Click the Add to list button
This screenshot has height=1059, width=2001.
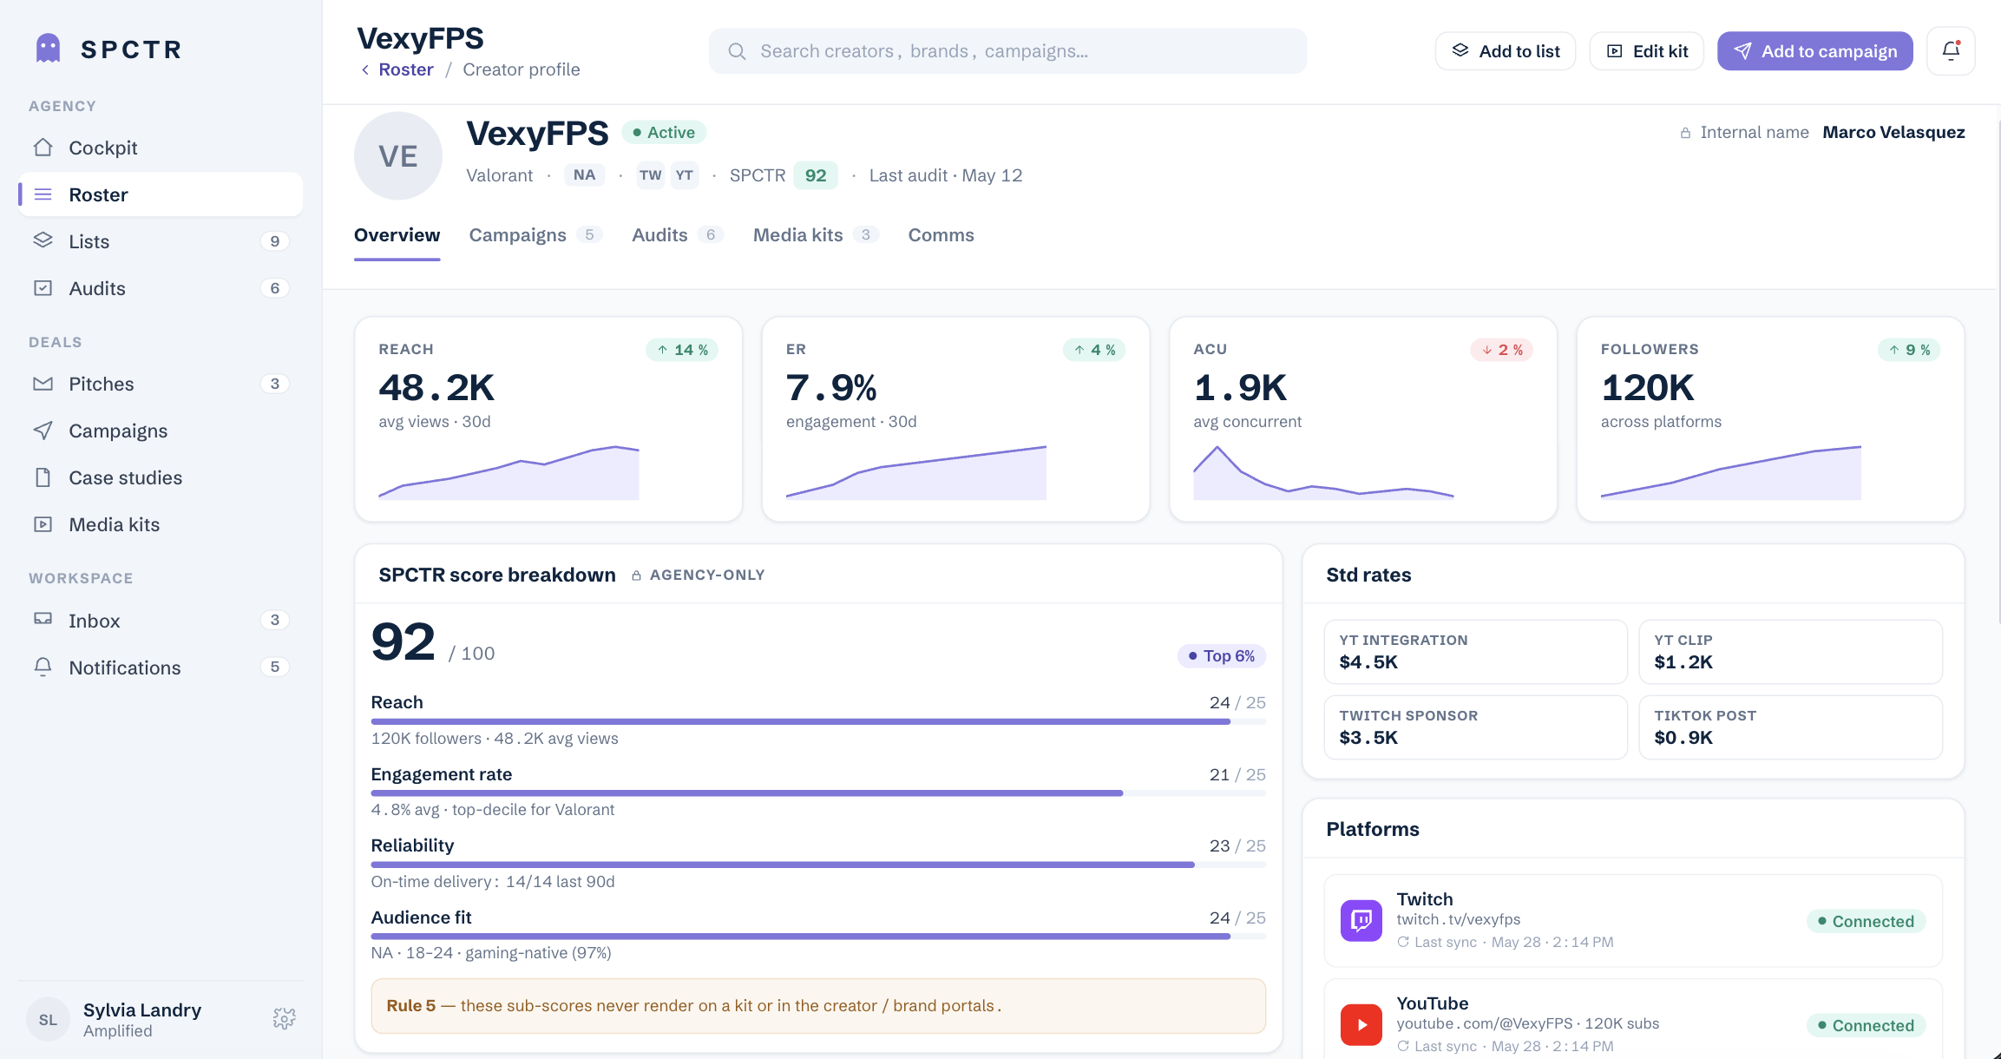point(1506,51)
